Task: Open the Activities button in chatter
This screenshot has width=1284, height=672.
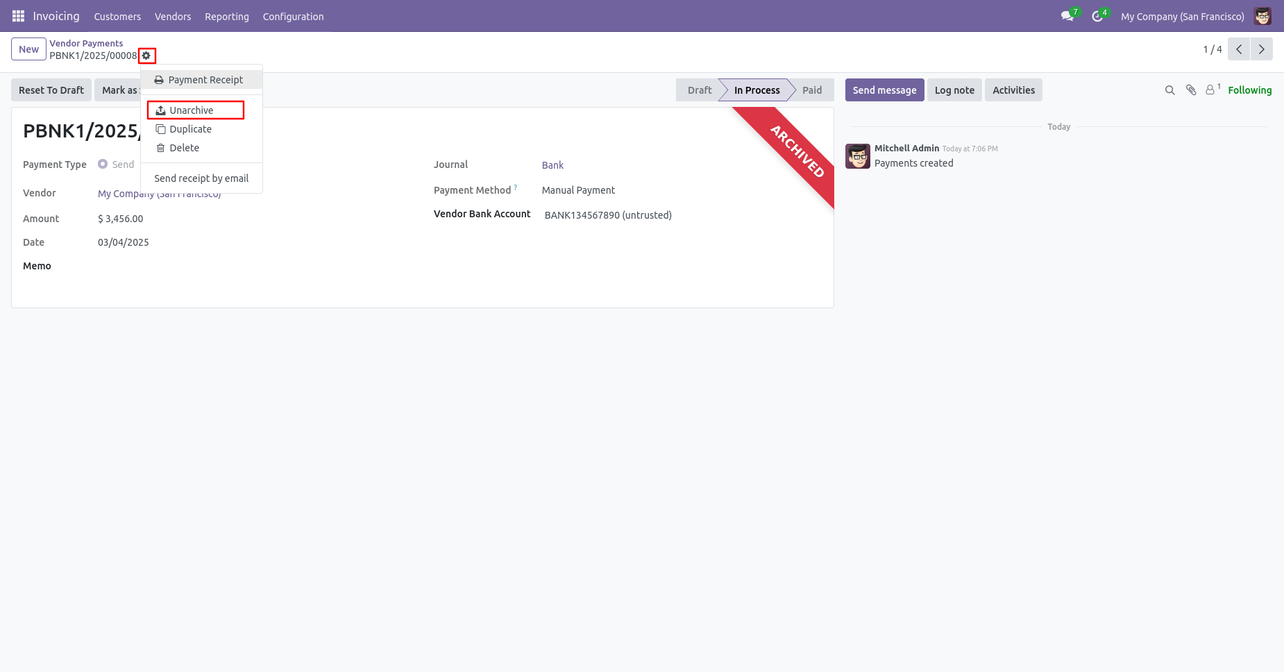Action: 1013,90
